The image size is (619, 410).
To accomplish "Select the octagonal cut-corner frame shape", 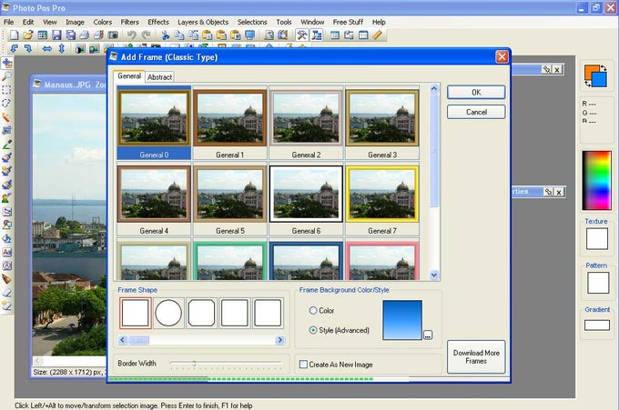I will 202,313.
